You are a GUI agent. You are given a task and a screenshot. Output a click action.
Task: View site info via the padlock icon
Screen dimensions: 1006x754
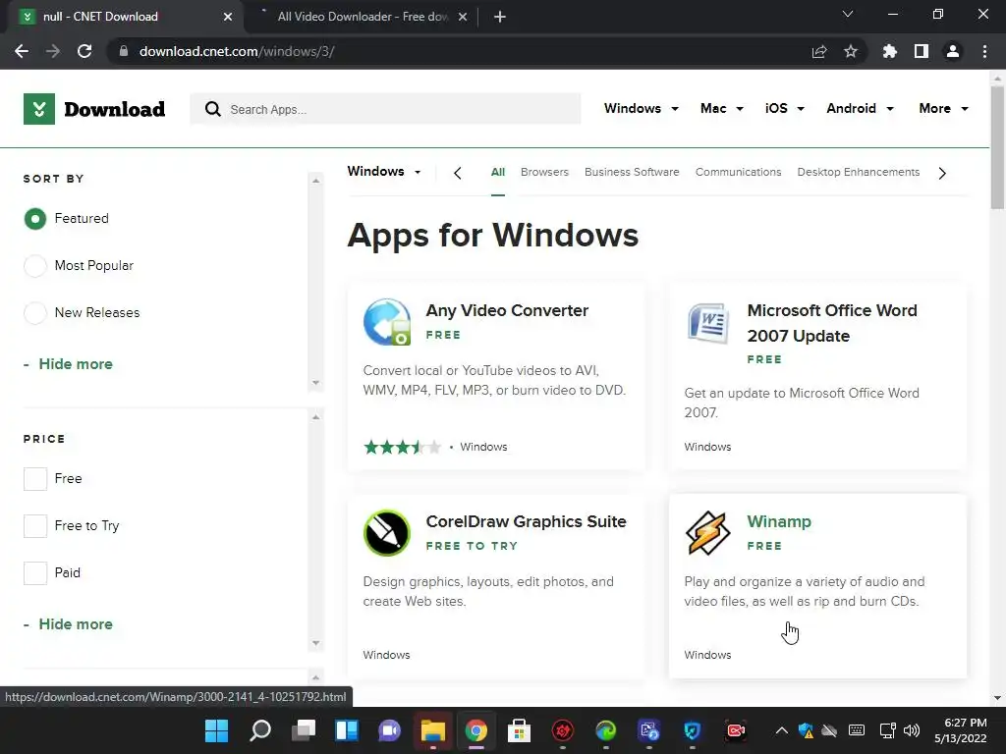[124, 51]
